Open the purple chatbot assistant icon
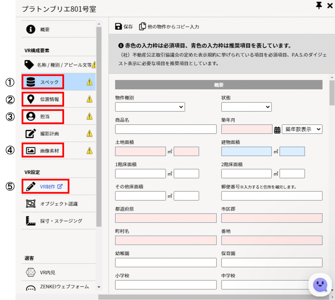Screen dimensions: 335x300 click(320, 285)
